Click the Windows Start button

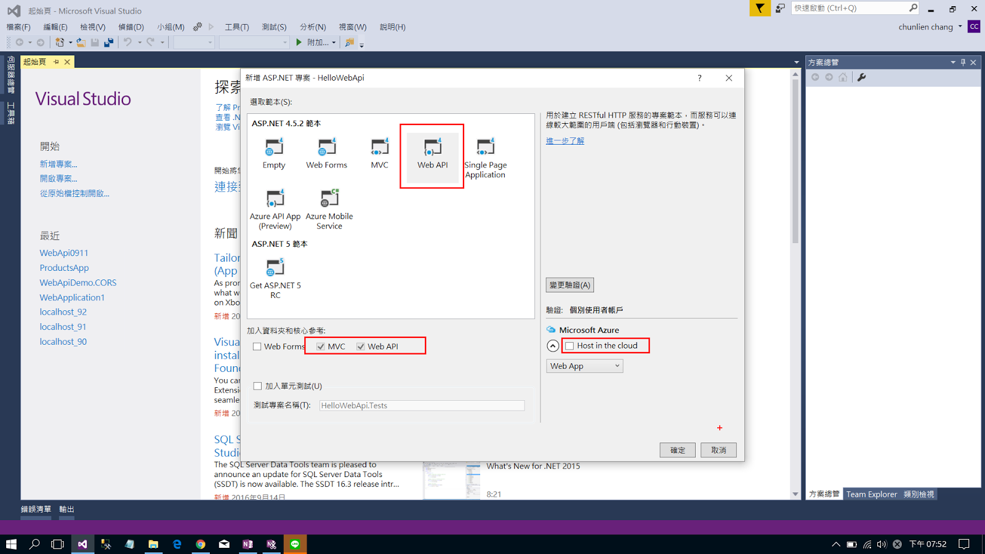pos(11,544)
